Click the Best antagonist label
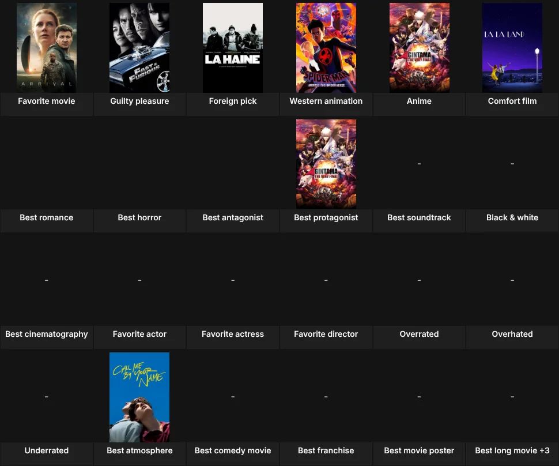The width and height of the screenshot is (559, 466). click(x=233, y=217)
